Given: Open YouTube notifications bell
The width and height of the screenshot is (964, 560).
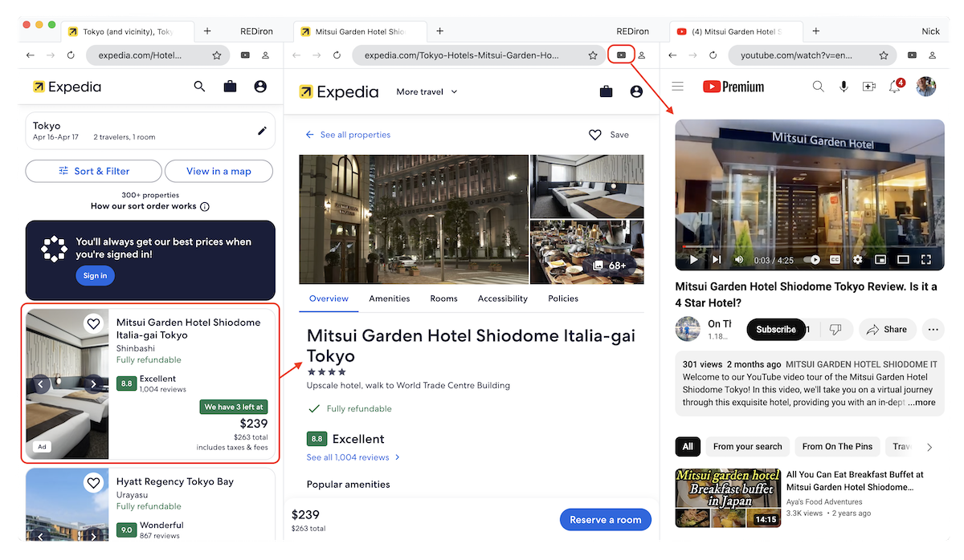Looking at the screenshot, I should (894, 86).
